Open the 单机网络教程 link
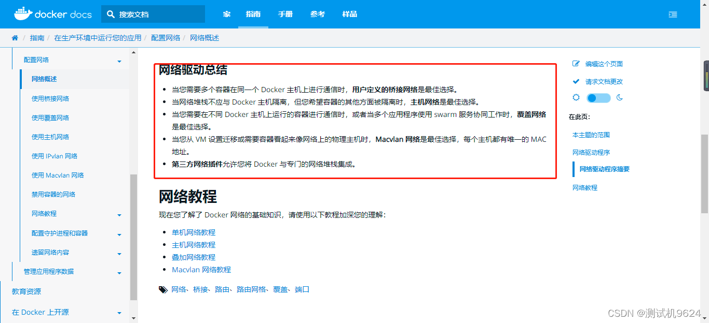The image size is (709, 323). click(194, 232)
